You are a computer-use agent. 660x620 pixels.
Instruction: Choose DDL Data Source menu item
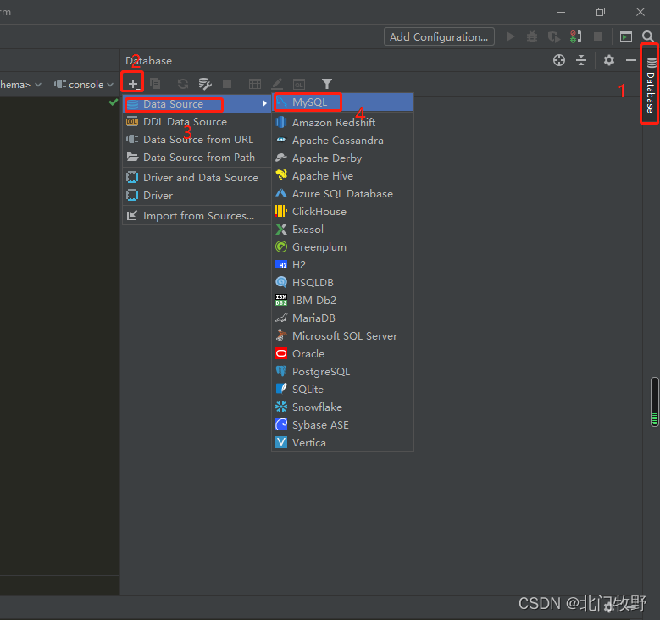tap(197, 122)
